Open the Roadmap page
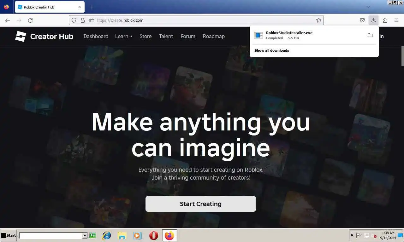 214,36
